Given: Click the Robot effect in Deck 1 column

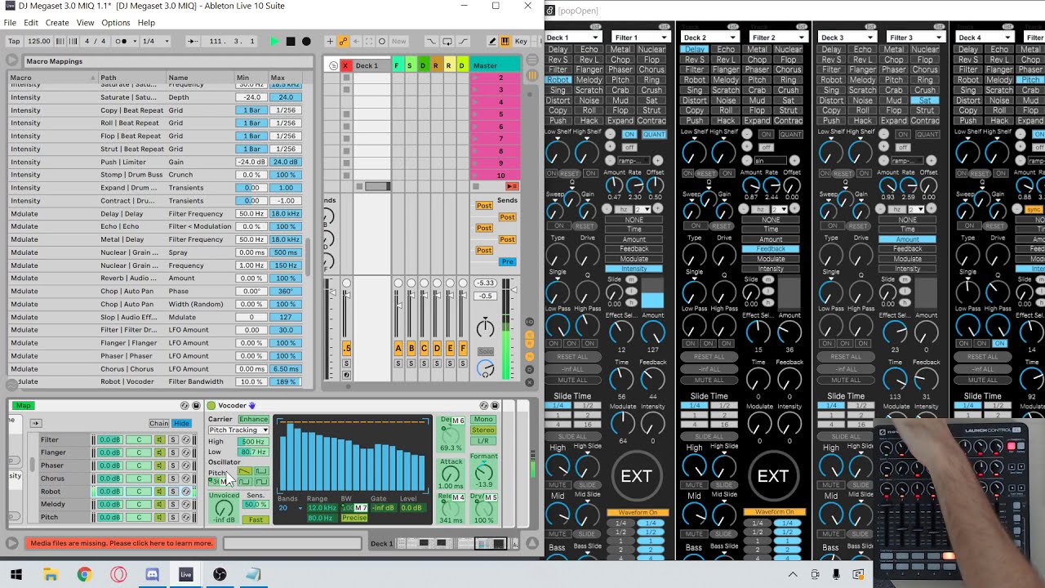Looking at the screenshot, I should tap(558, 80).
